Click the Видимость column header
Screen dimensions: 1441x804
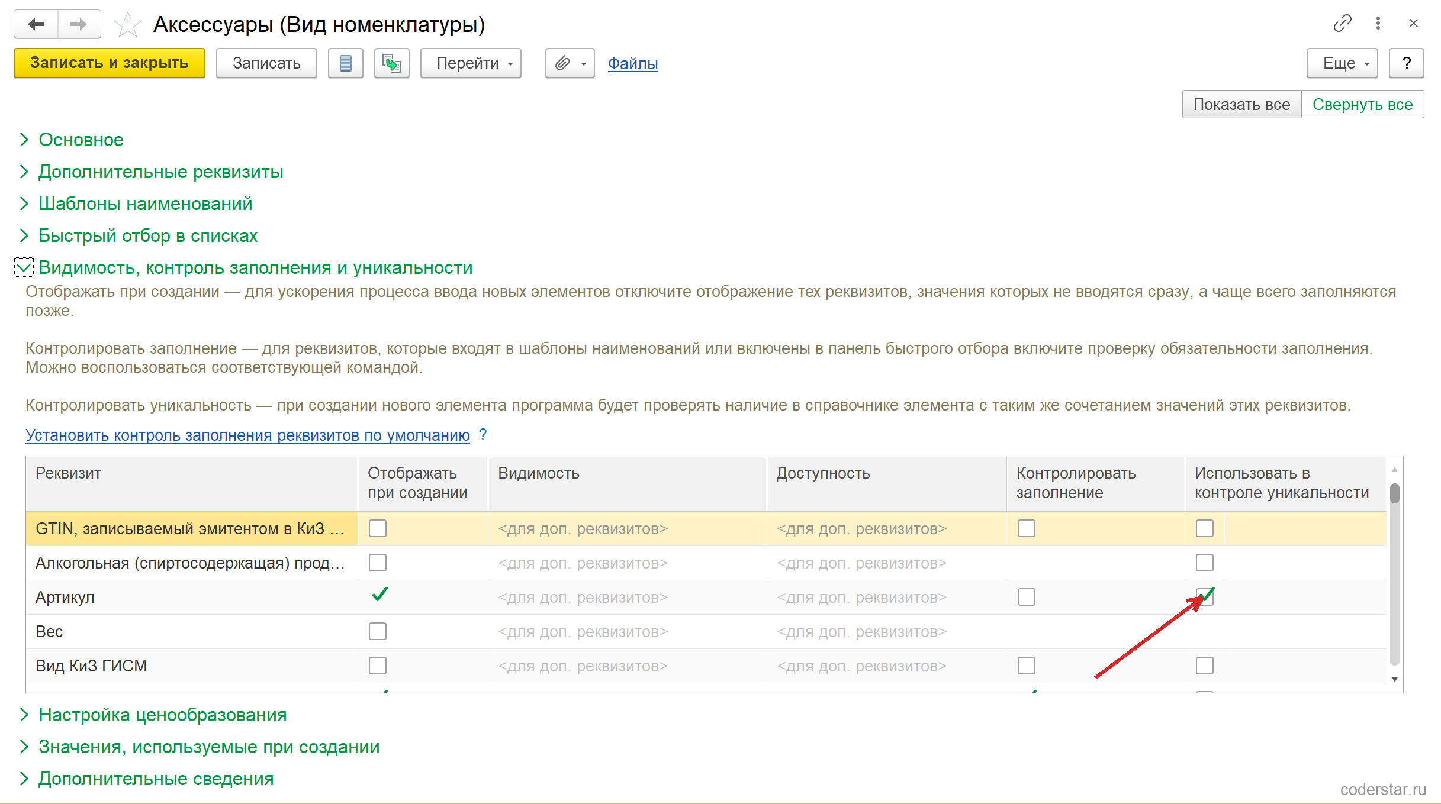click(628, 483)
